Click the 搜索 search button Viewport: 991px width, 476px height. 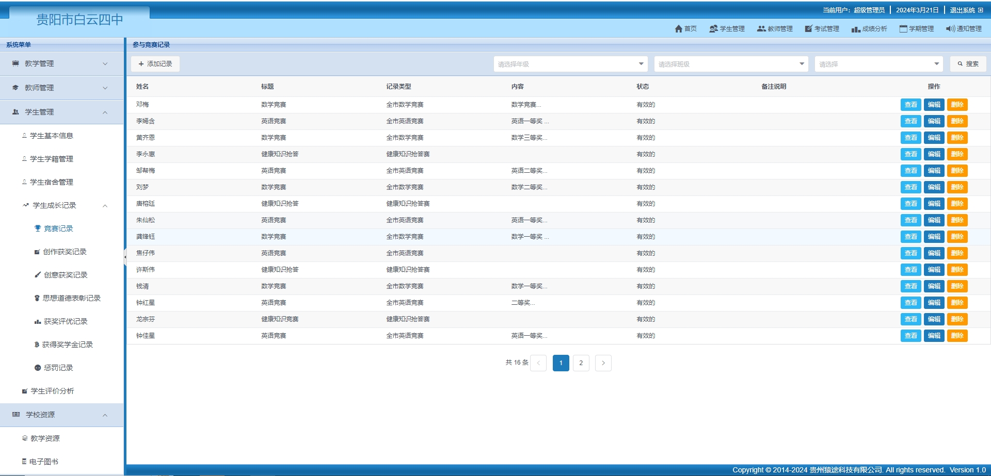click(968, 64)
